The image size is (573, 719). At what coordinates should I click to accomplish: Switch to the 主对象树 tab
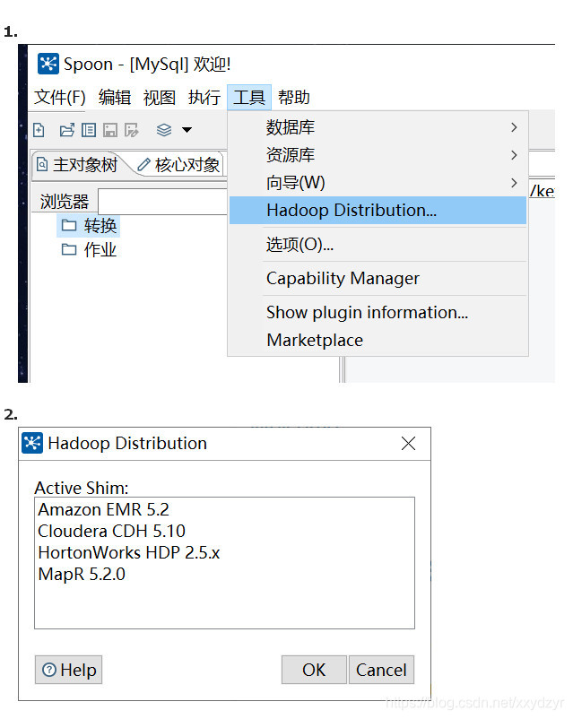click(78, 165)
